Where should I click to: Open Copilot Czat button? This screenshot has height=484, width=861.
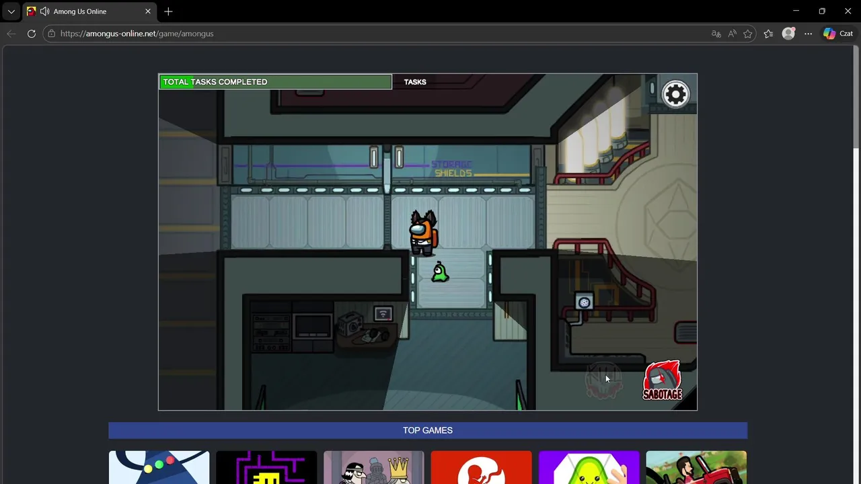pos(838,34)
